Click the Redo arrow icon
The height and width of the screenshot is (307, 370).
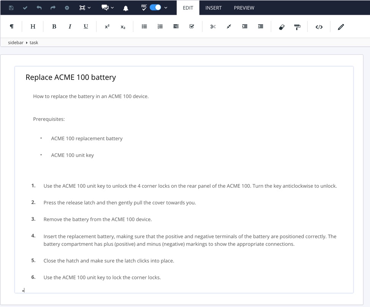pyautogui.click(x=53, y=8)
